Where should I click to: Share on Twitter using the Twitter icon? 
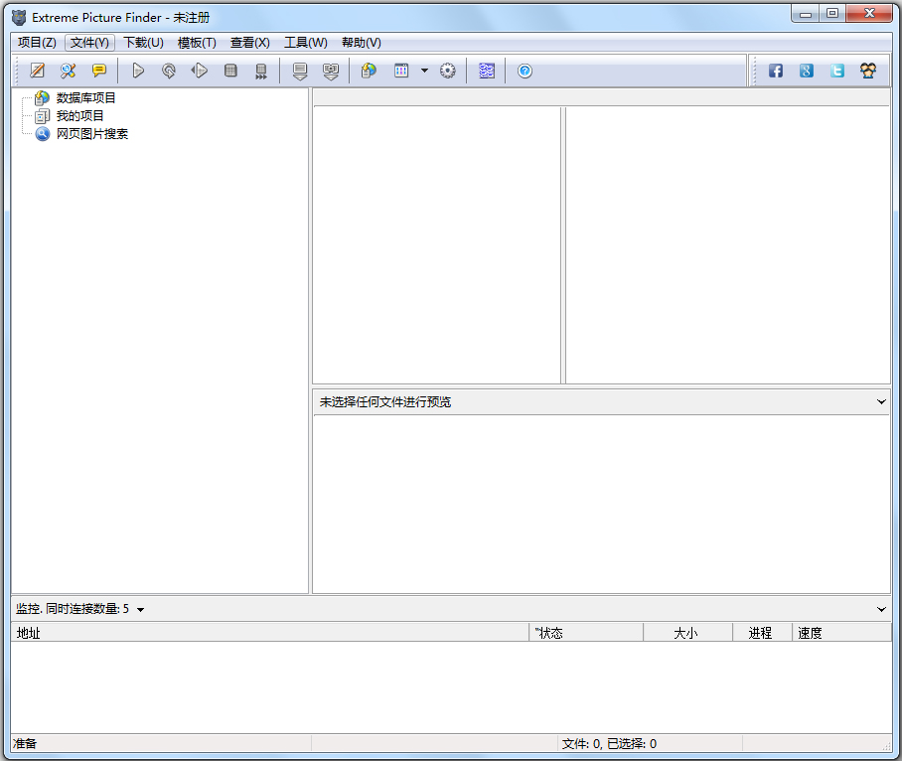tap(835, 71)
